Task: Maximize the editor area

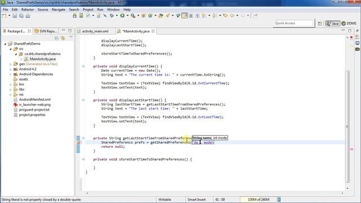Action: point(350,30)
